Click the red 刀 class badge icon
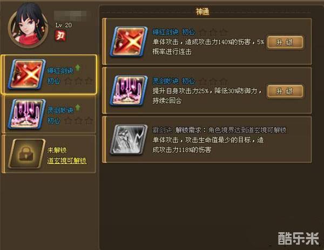This screenshot has width=324, height=250. pos(60,36)
